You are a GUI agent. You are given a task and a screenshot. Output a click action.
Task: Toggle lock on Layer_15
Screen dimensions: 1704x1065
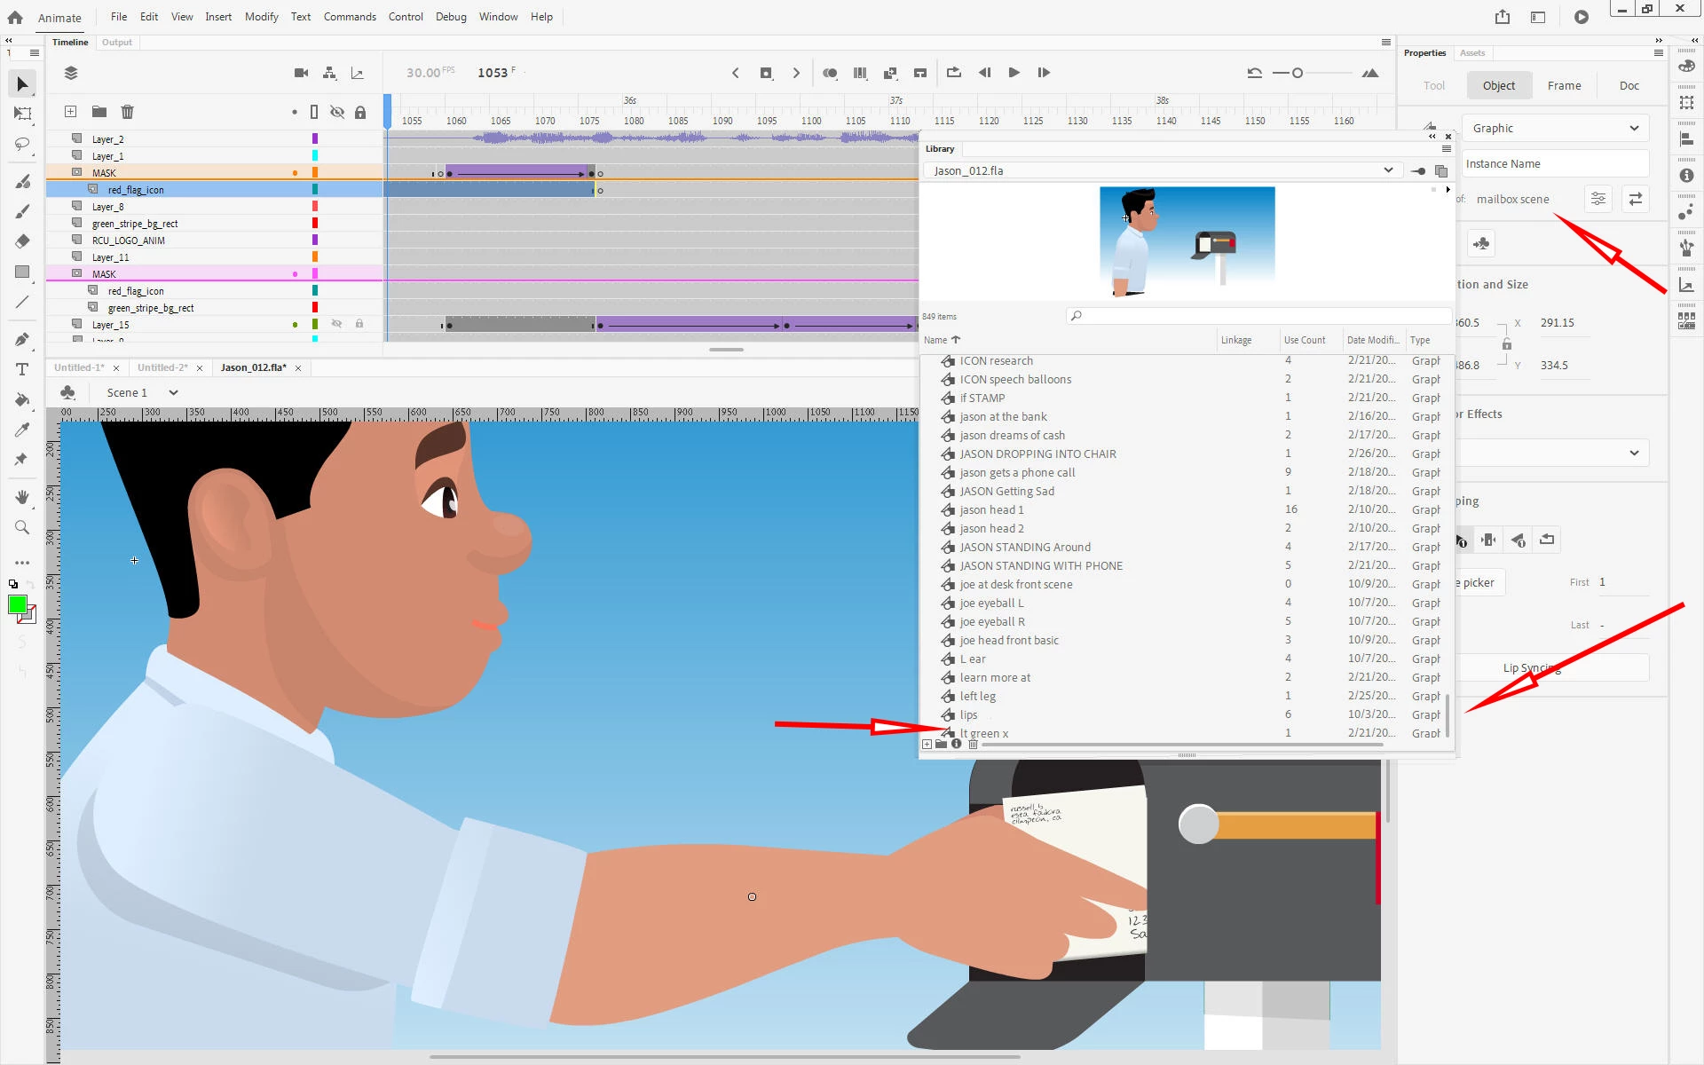tap(359, 324)
